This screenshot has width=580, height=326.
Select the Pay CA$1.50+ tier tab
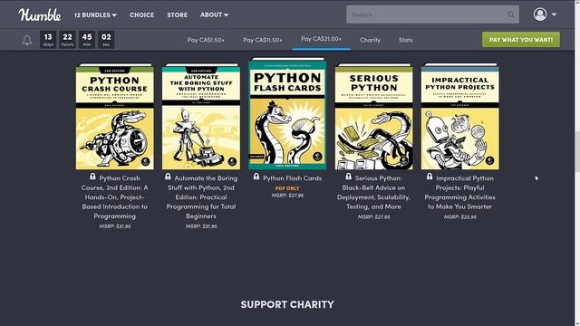[x=206, y=40]
